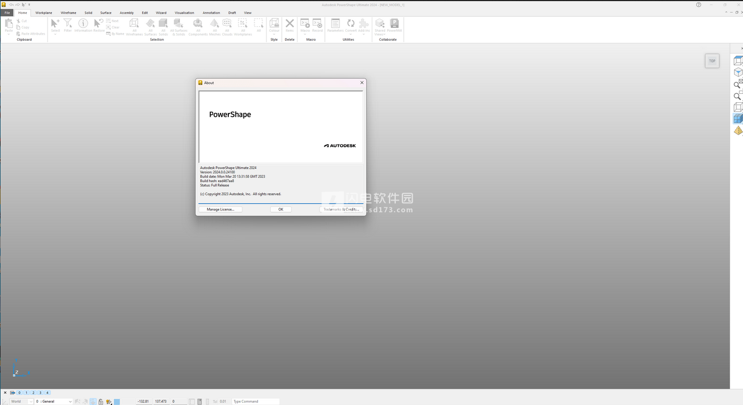Image resolution: width=743 pixels, height=405 pixels.
Task: Toggle the light bulb icon in status bar
Action: pos(109,402)
